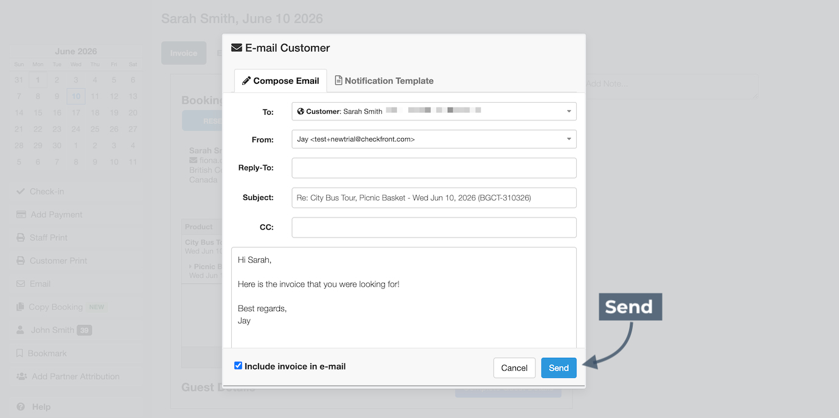Click the envelope icon beside sidebar Email

21,284
